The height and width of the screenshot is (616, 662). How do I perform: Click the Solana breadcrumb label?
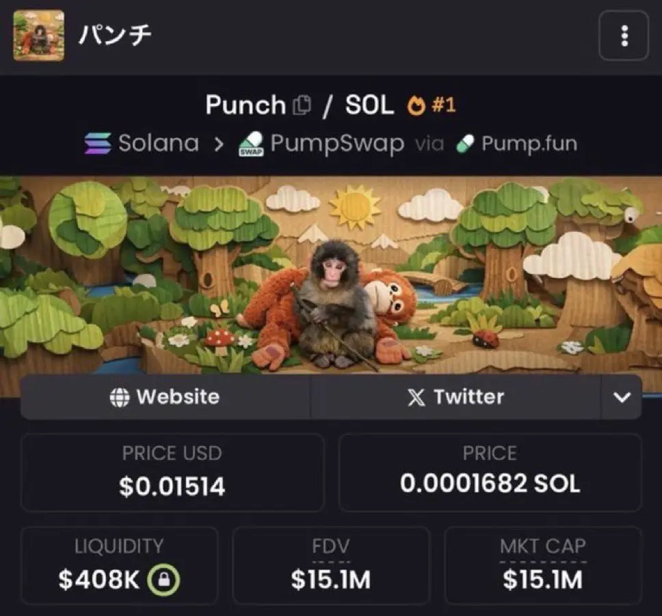click(159, 143)
